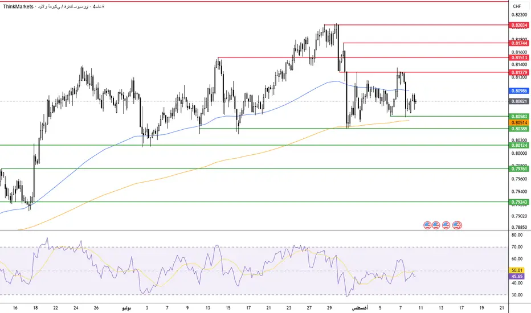531x313 pixels.
Task: Click the 0.80000 price axis tick
Action: point(519,153)
